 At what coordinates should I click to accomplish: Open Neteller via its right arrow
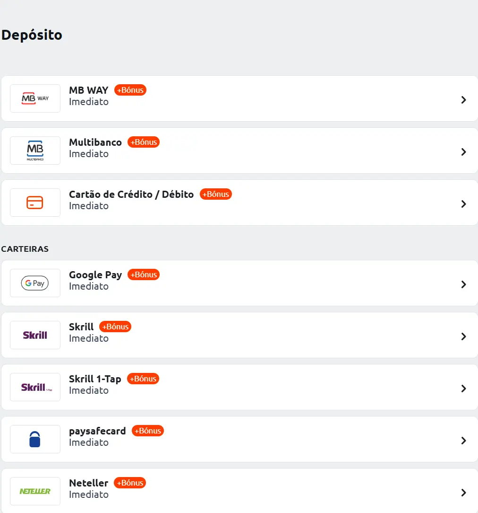tap(463, 493)
